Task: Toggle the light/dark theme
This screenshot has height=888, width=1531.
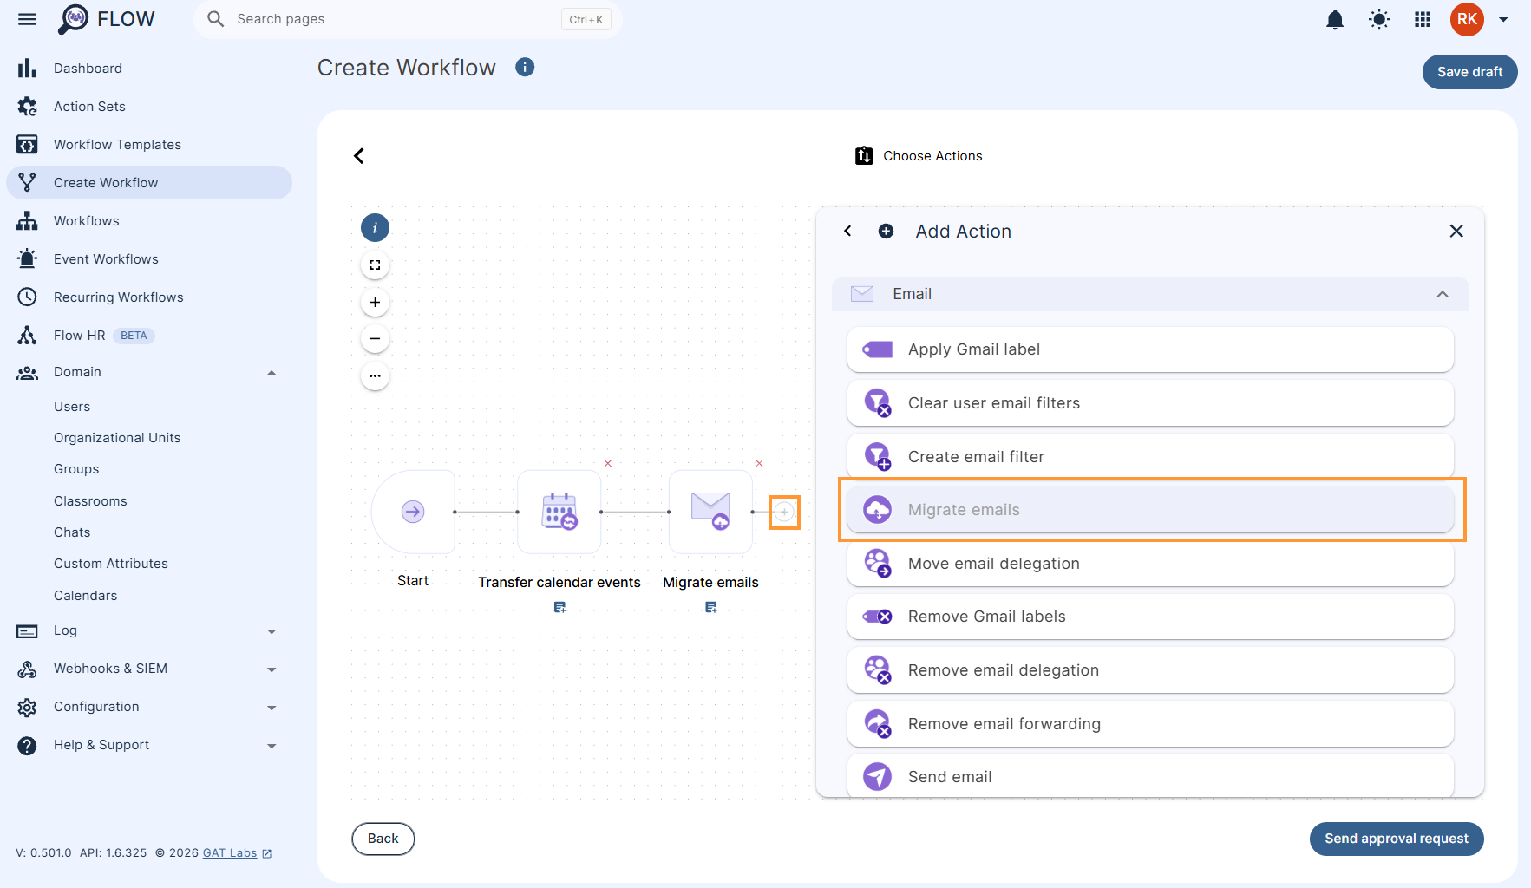Action: click(1379, 19)
